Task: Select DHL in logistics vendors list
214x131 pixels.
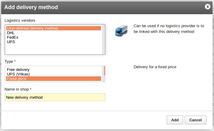Action: point(53,33)
